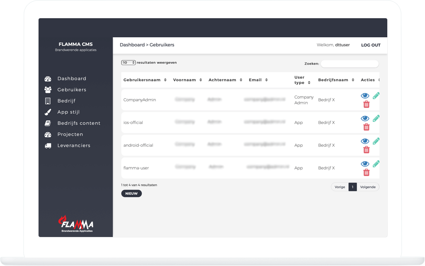
Task: Open Bedrijf in the sidebar menu
Action: [x=66, y=101]
